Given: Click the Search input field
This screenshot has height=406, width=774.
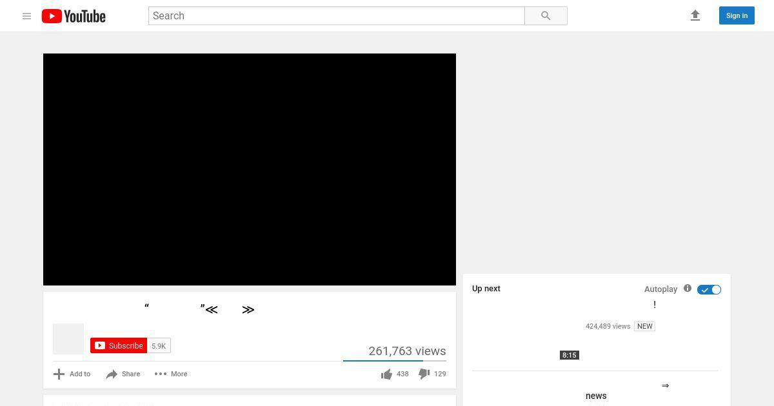Looking at the screenshot, I should point(336,15).
